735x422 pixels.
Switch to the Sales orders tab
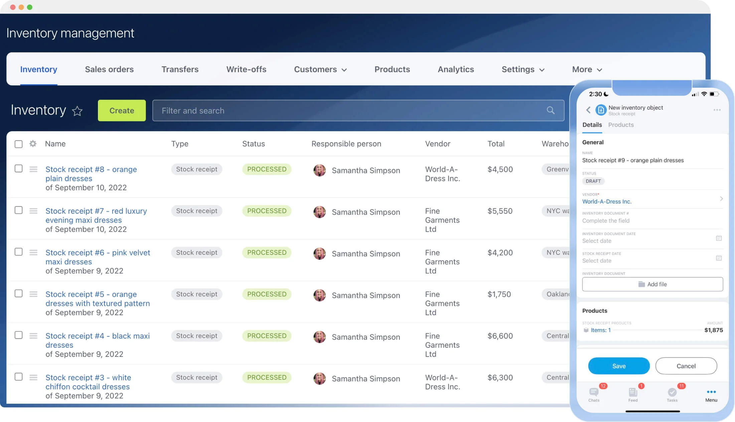109,69
